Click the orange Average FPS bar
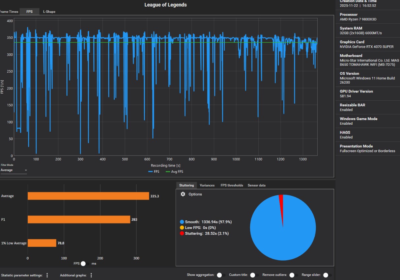Image resolution: width=400 pixels, height=280 pixels. [88, 196]
